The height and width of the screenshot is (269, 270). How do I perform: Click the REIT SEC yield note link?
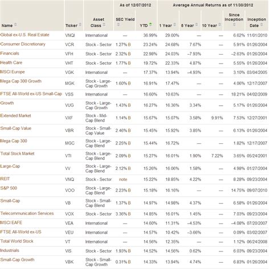[123, 179]
